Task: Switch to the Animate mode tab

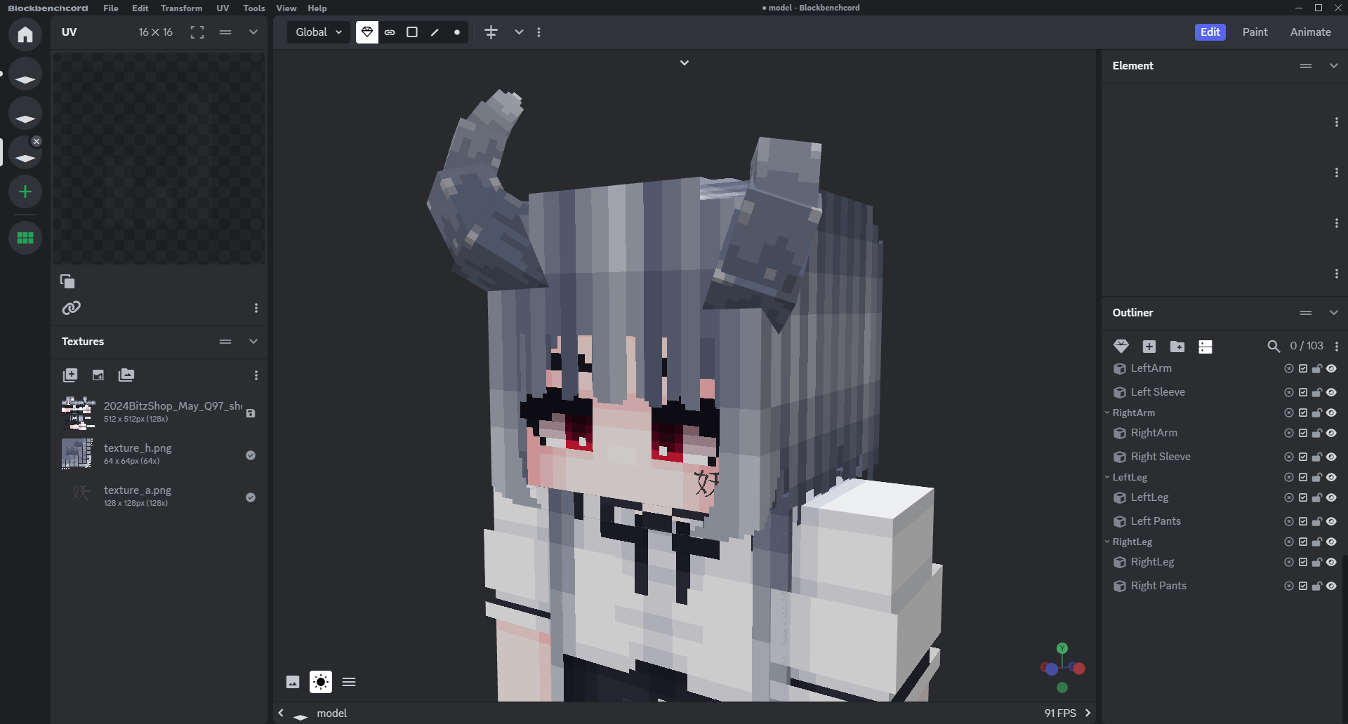Action: pos(1310,32)
